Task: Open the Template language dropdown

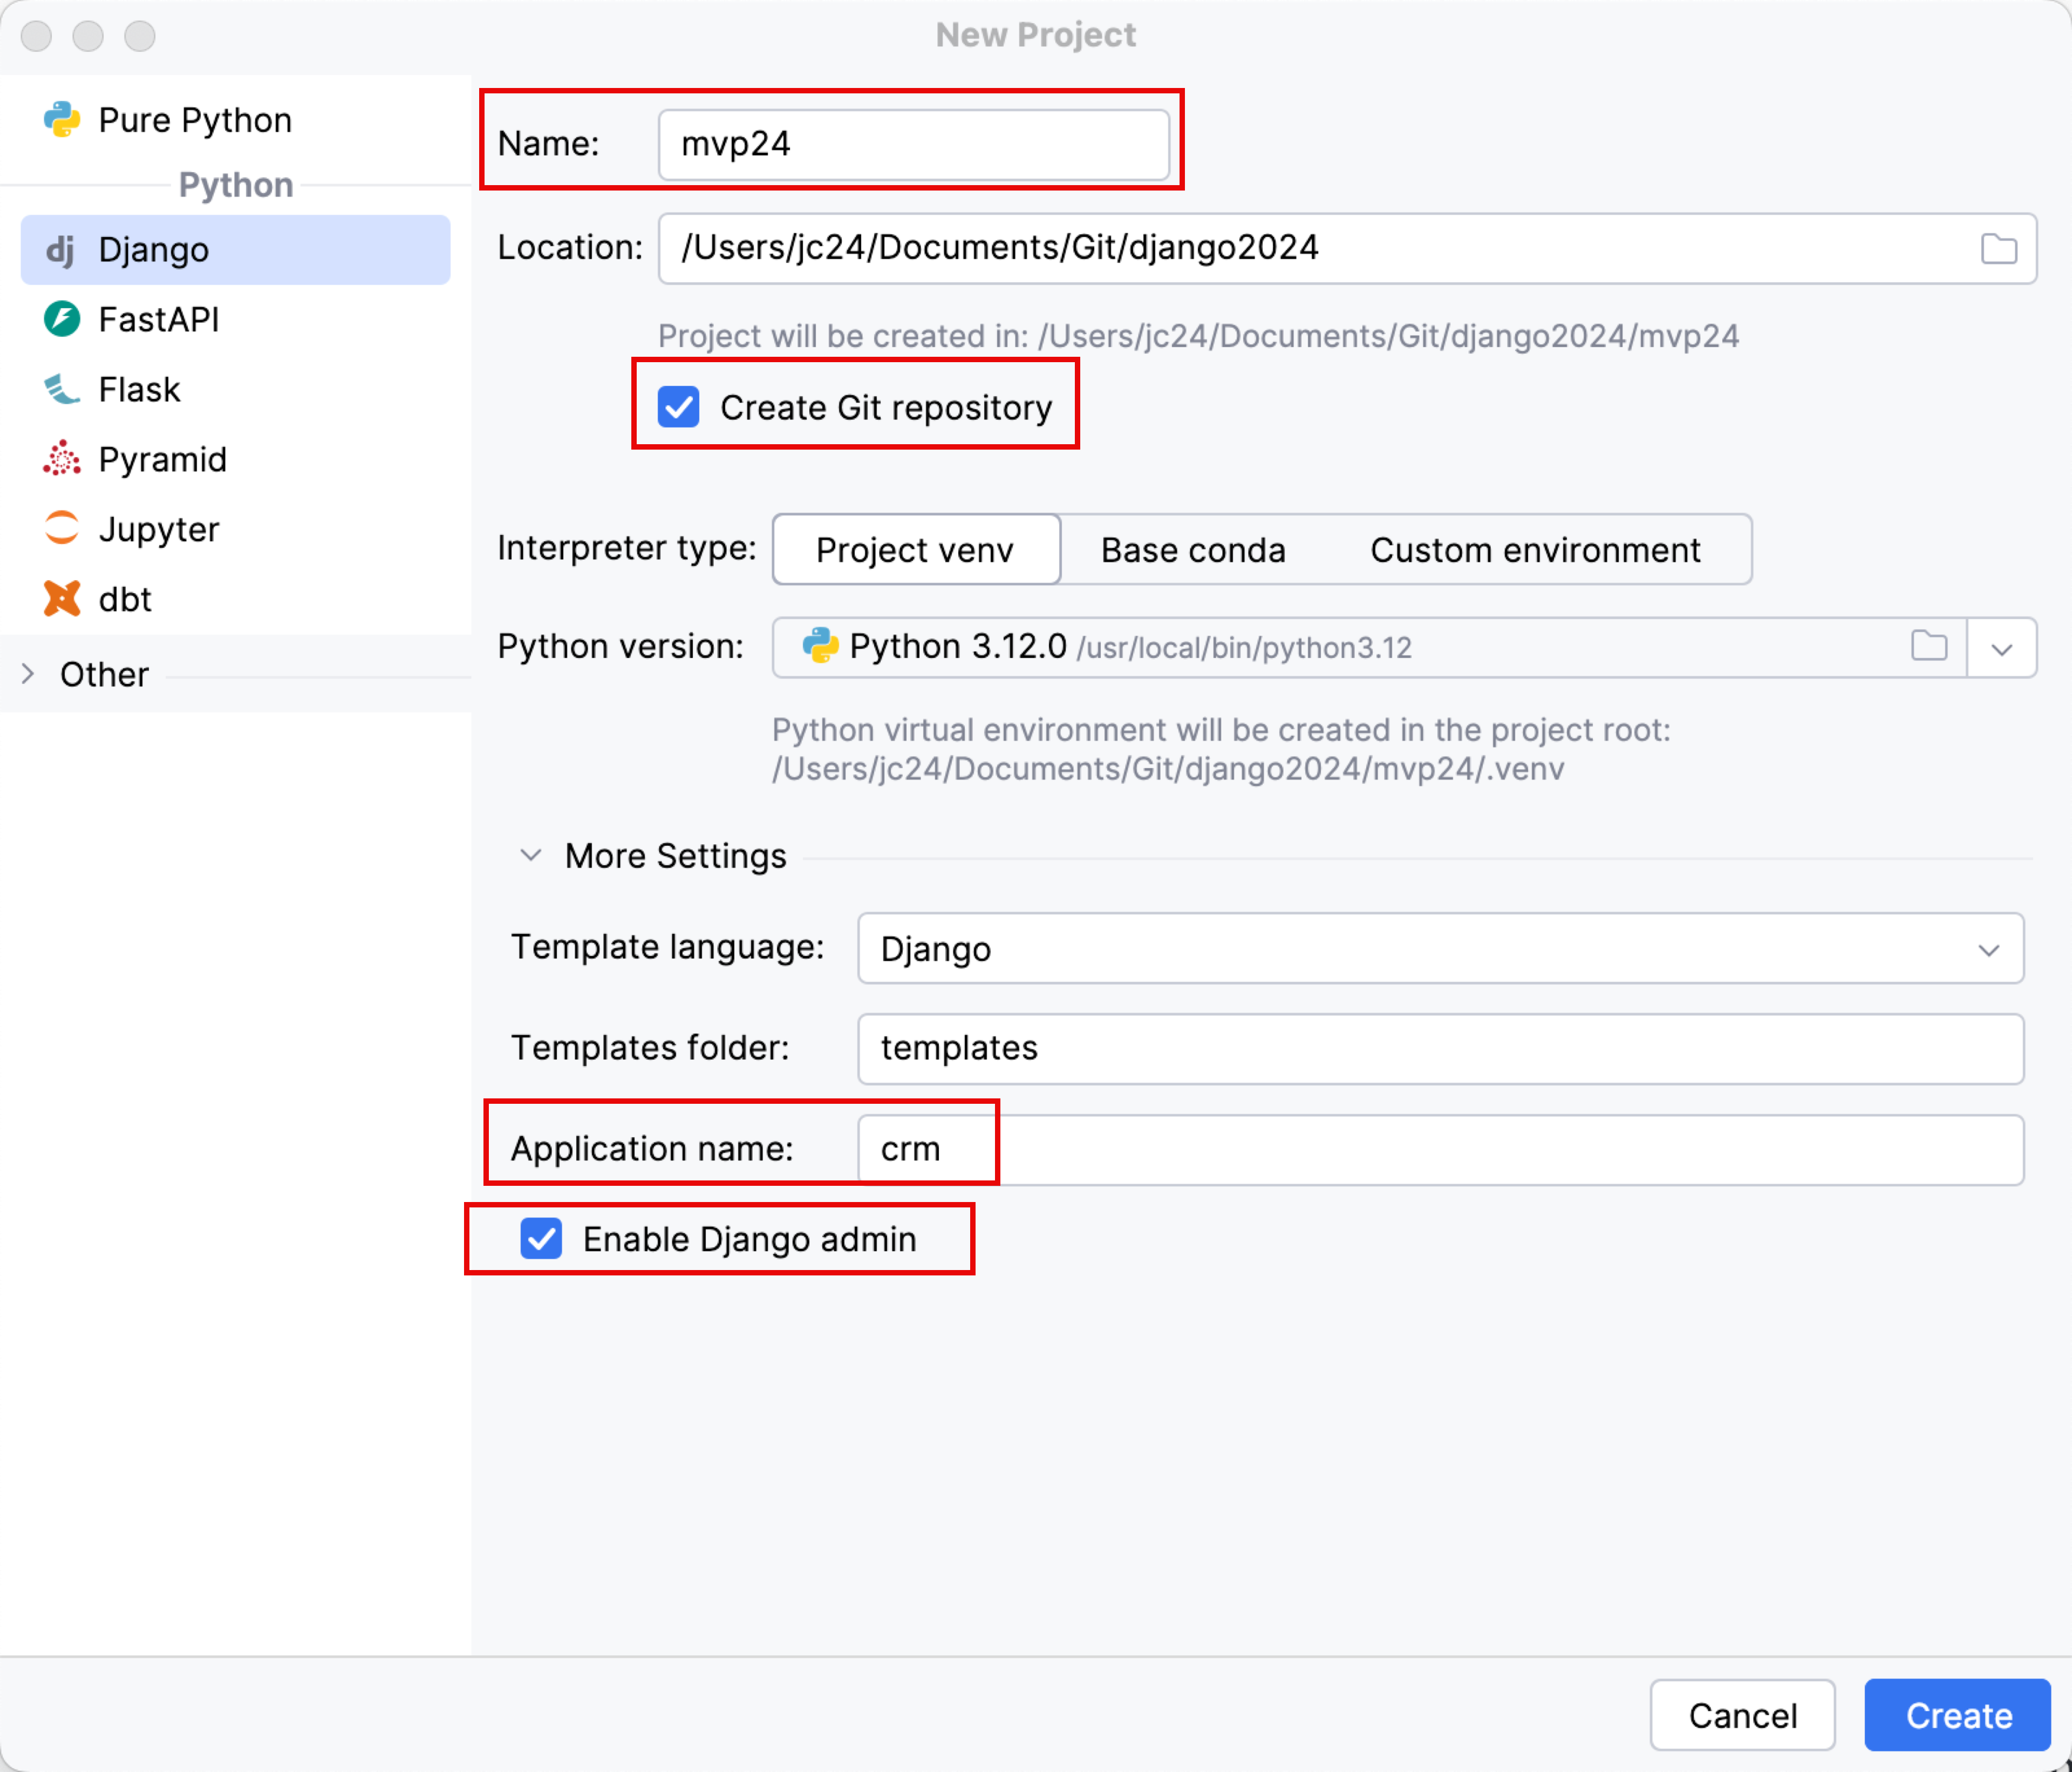Action: 1440,948
